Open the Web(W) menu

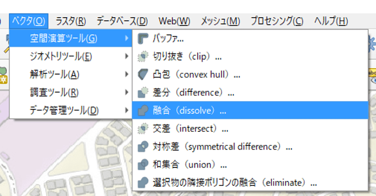[x=174, y=21]
